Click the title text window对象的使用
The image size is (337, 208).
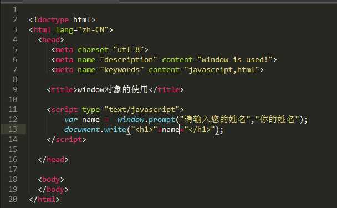113,89
